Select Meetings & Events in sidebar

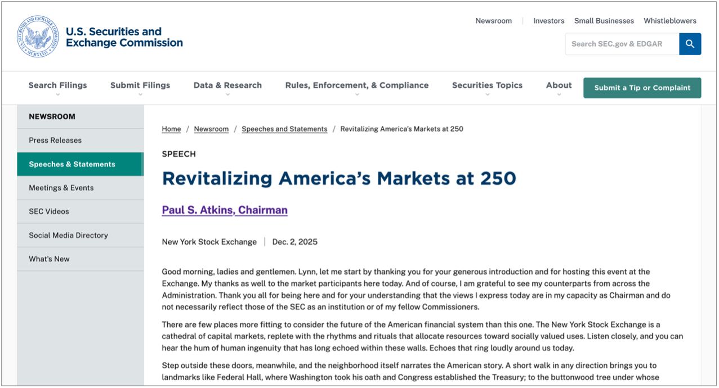(61, 188)
